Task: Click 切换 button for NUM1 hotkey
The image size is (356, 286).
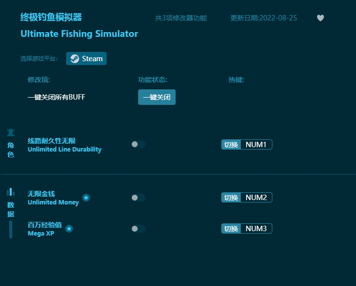Action: point(231,145)
